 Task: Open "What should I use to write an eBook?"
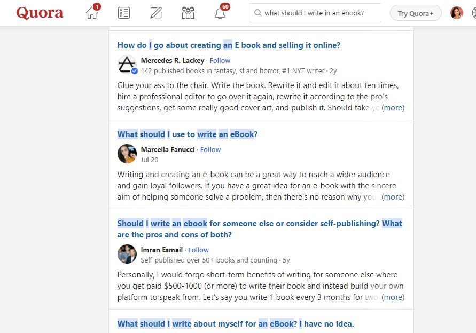188,134
